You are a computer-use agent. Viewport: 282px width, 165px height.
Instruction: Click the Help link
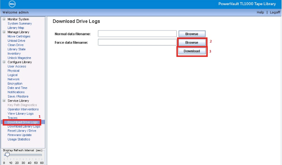click(260, 12)
